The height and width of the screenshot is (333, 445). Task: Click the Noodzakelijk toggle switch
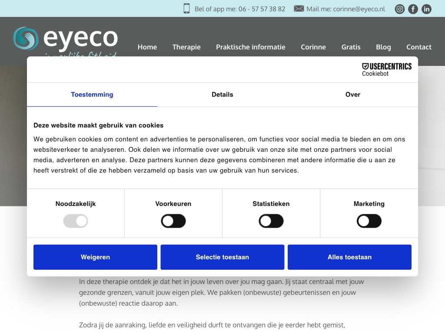click(76, 221)
